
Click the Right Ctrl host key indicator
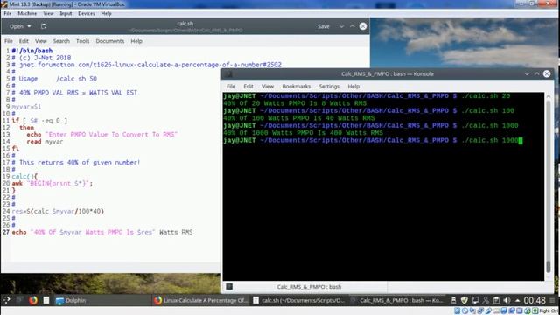549,311
